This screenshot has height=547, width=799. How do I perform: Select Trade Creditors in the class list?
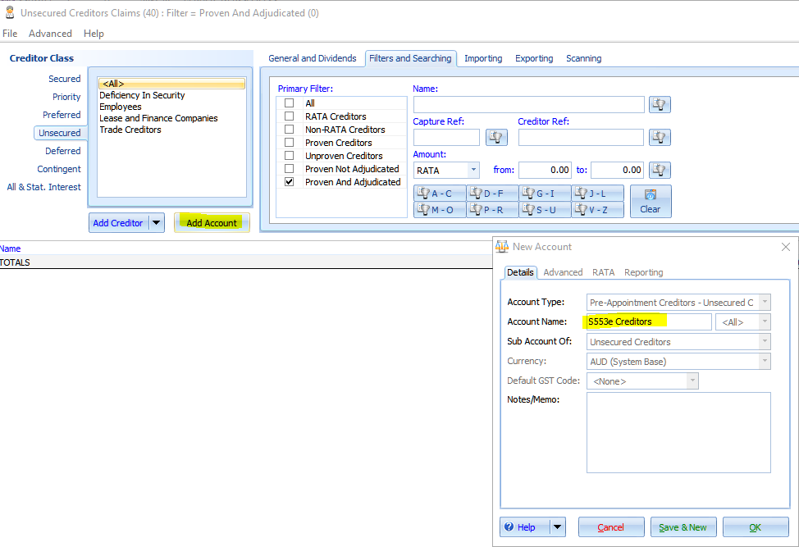[x=130, y=130]
